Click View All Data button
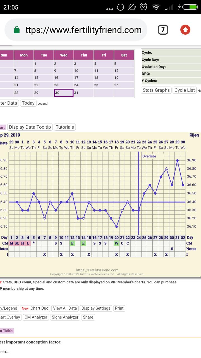This screenshot has height=358, width=201. coord(65,308)
